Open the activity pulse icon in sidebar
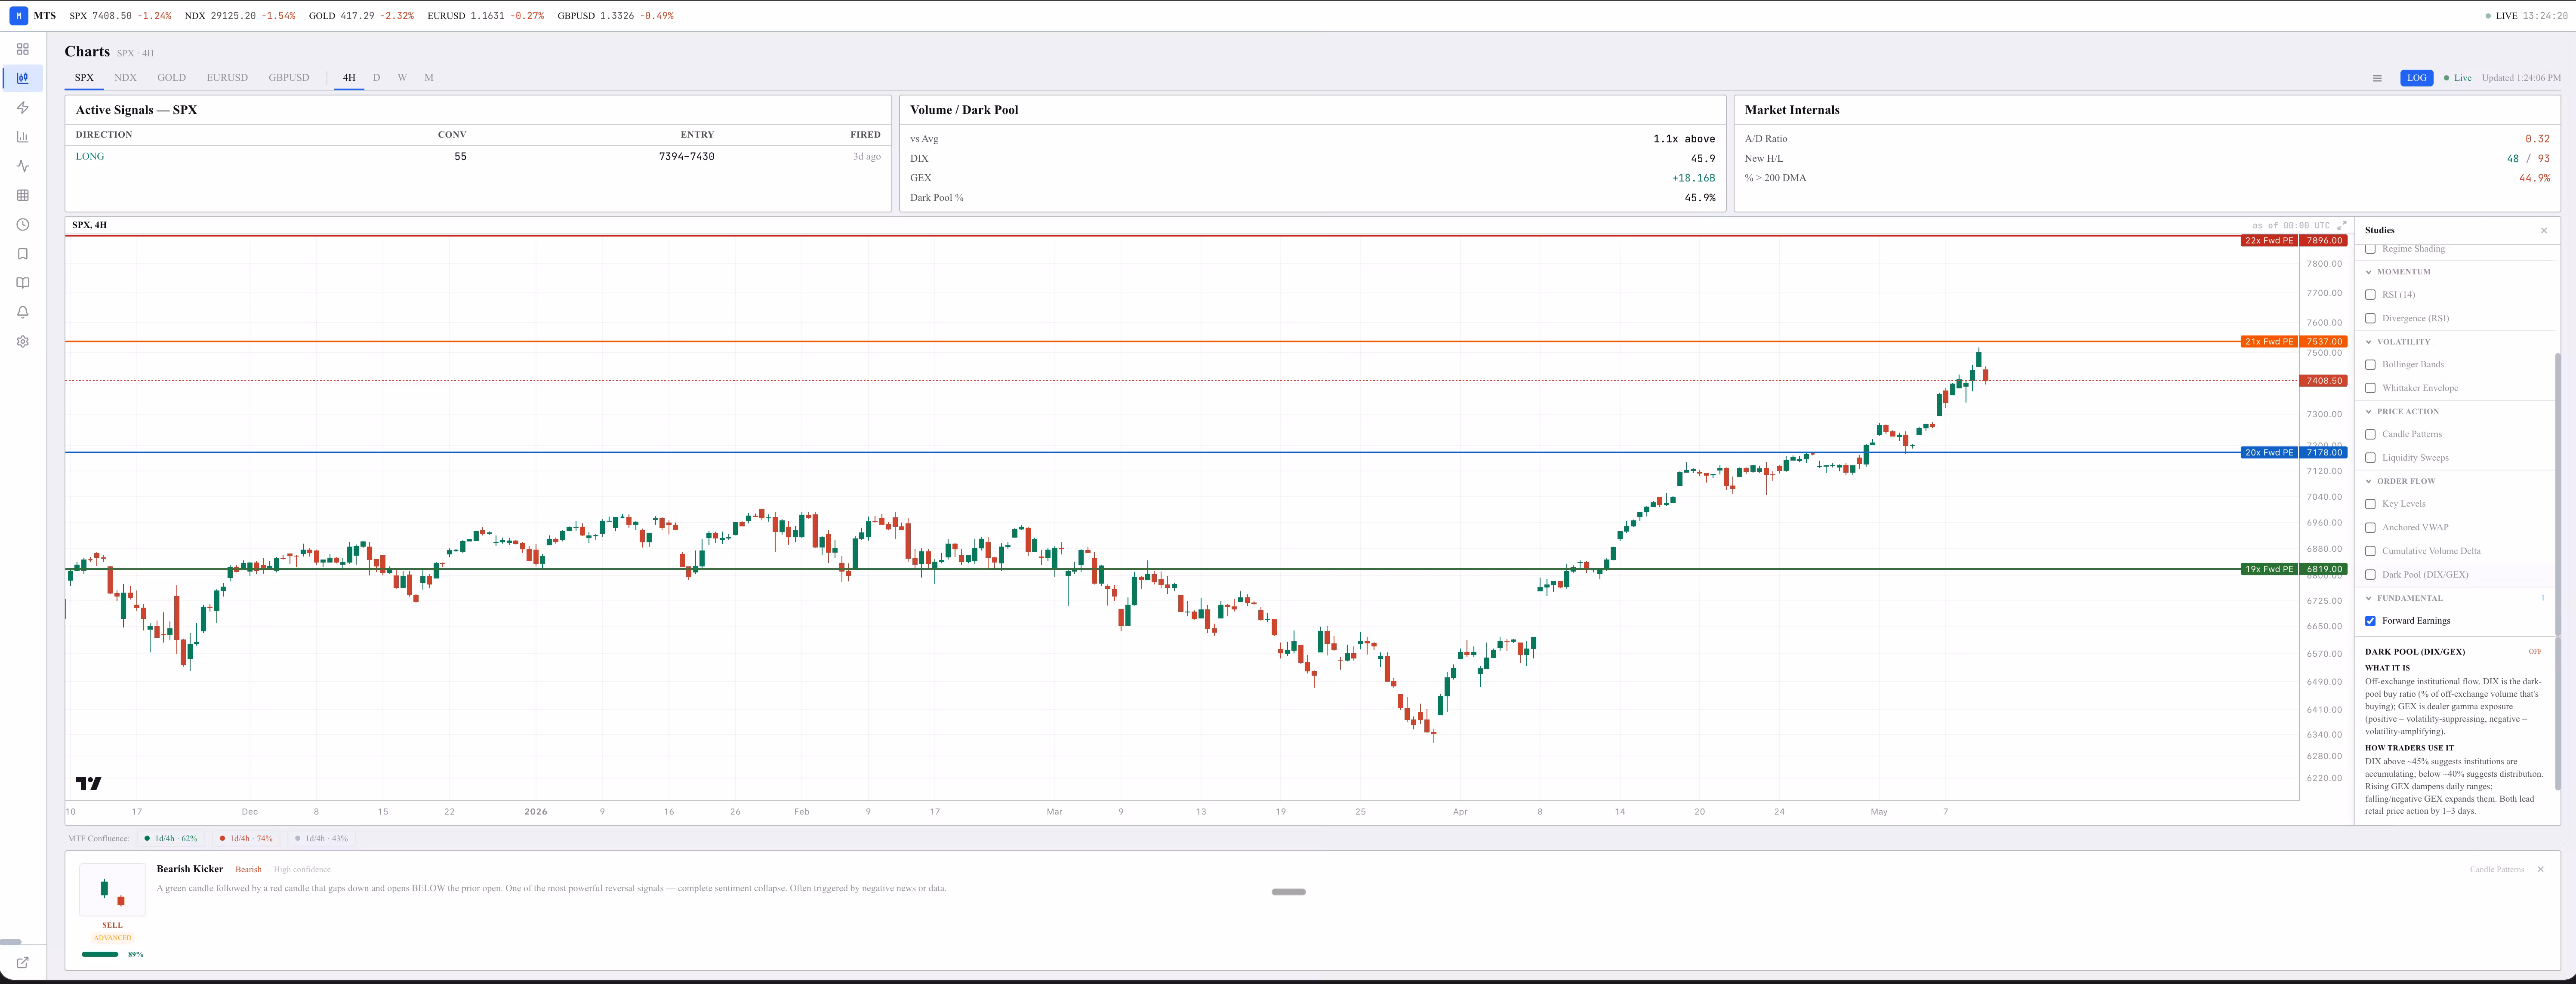 (x=23, y=166)
